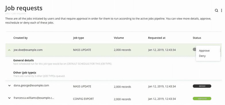Select the CONFIG EXPORT job type cell
The image size is (225, 105).
click(x=83, y=99)
